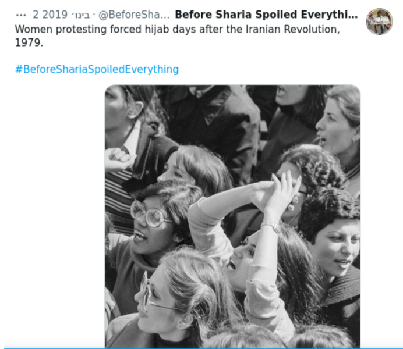Click the '1979.' line of tweet text

click(29, 42)
